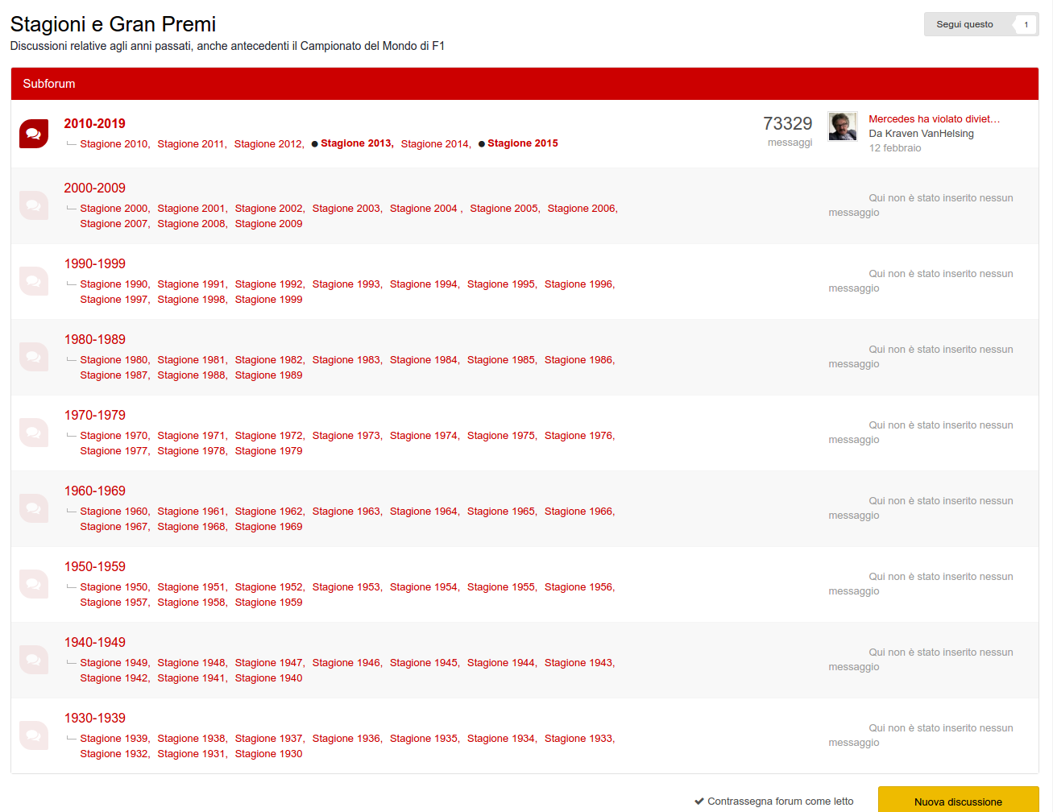Click the 1960-1969 forum chat icon

(x=34, y=508)
